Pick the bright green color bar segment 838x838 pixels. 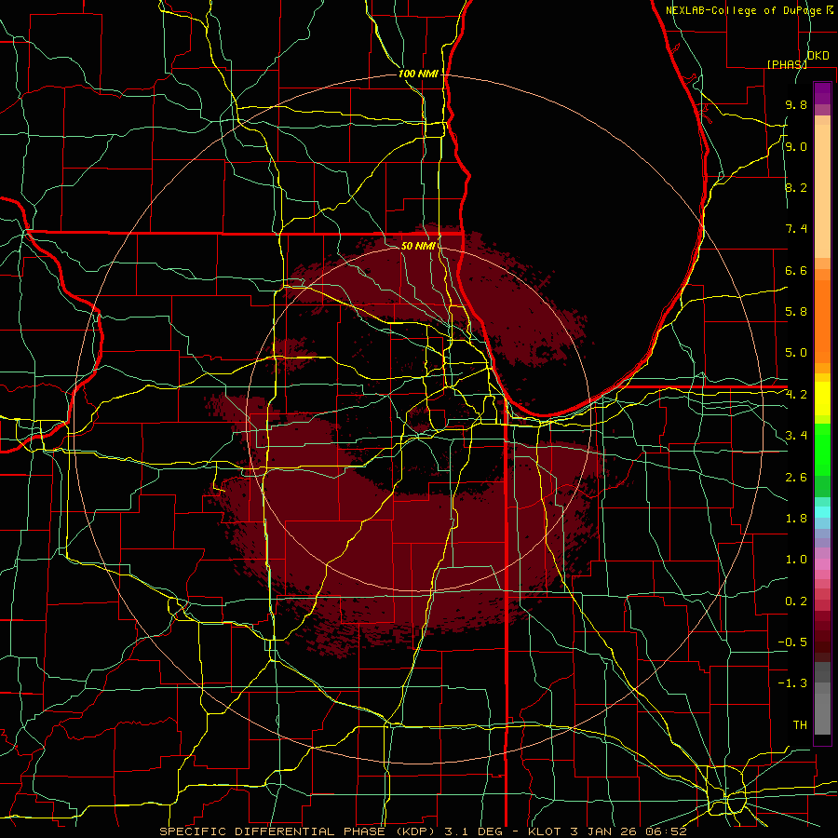tap(822, 453)
